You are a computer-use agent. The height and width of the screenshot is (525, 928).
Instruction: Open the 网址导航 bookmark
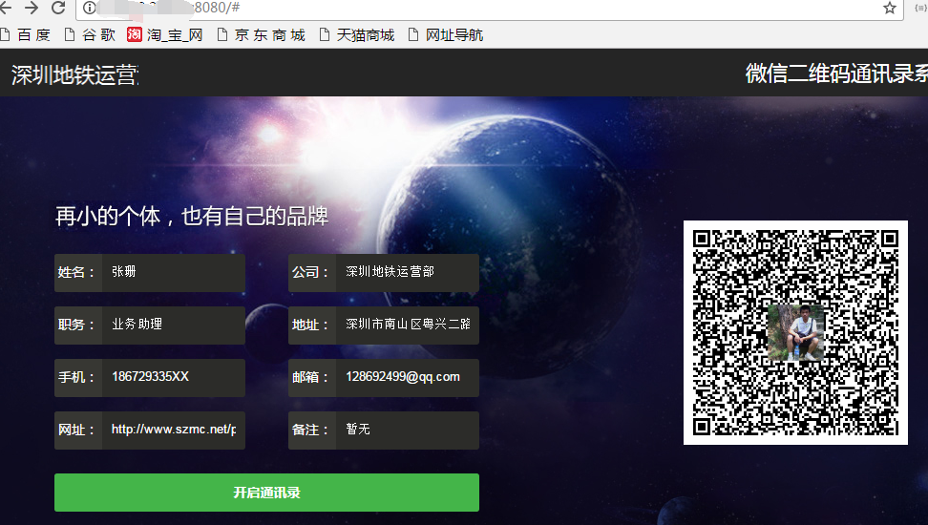(446, 35)
